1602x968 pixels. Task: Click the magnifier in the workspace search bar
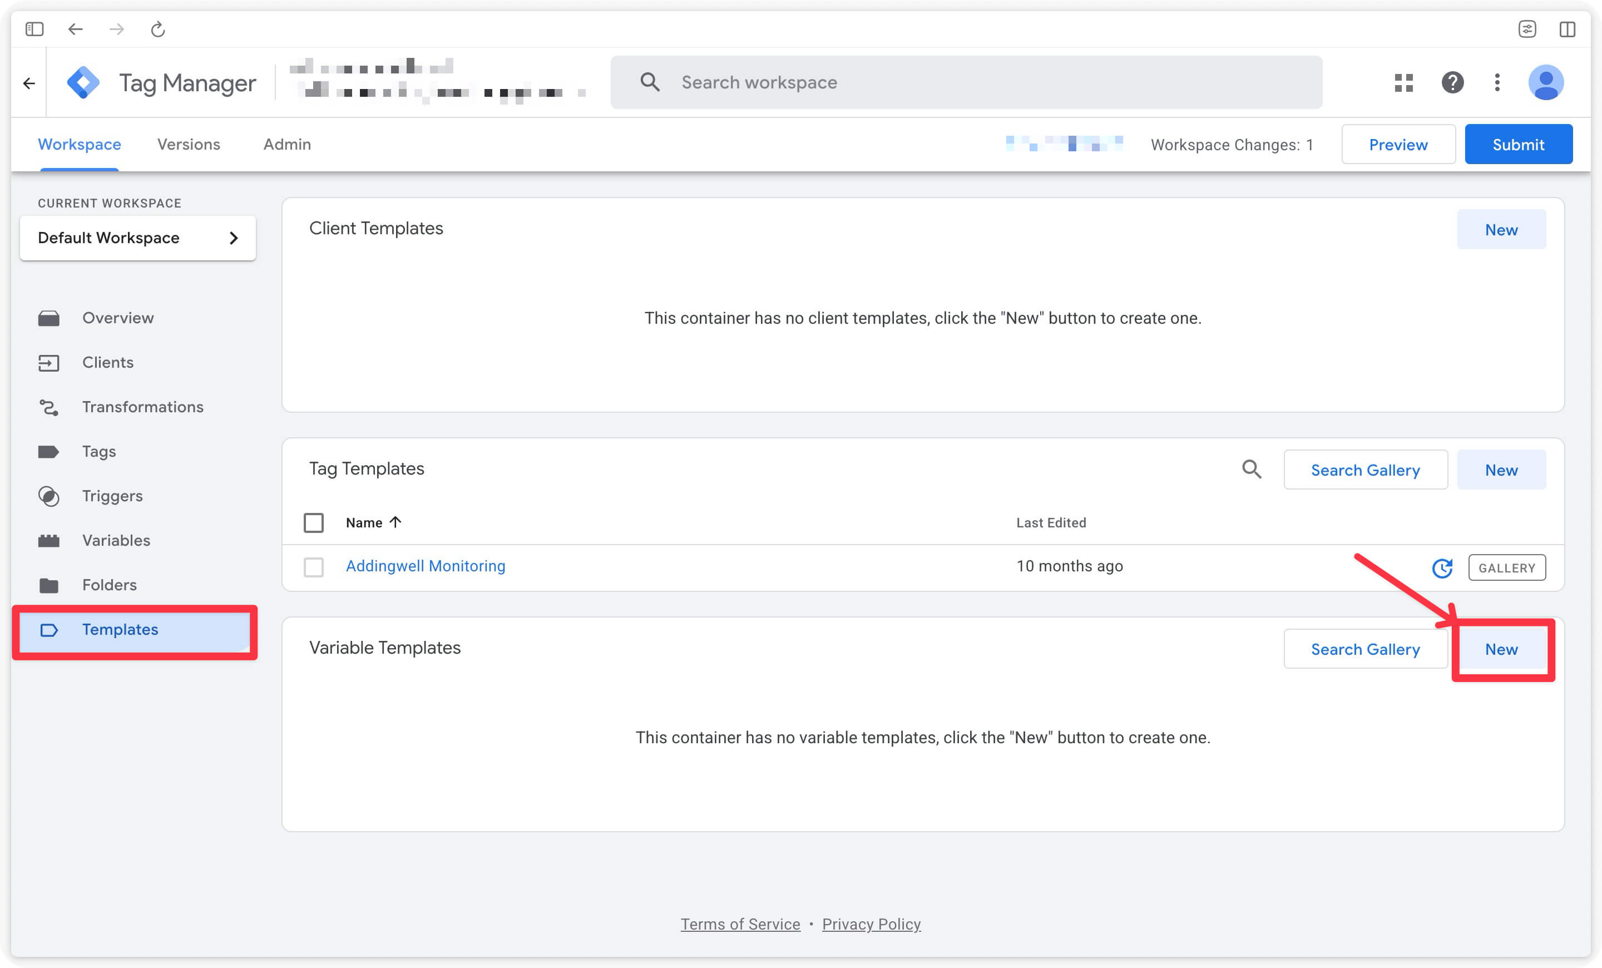[650, 82]
